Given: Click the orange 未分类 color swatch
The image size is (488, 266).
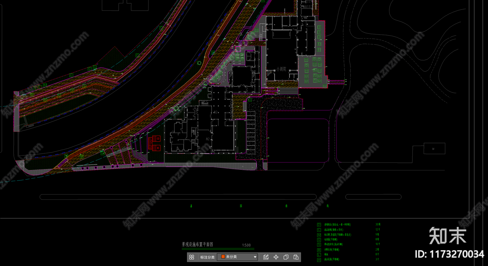Looking at the screenshot, I should [x=223, y=257].
